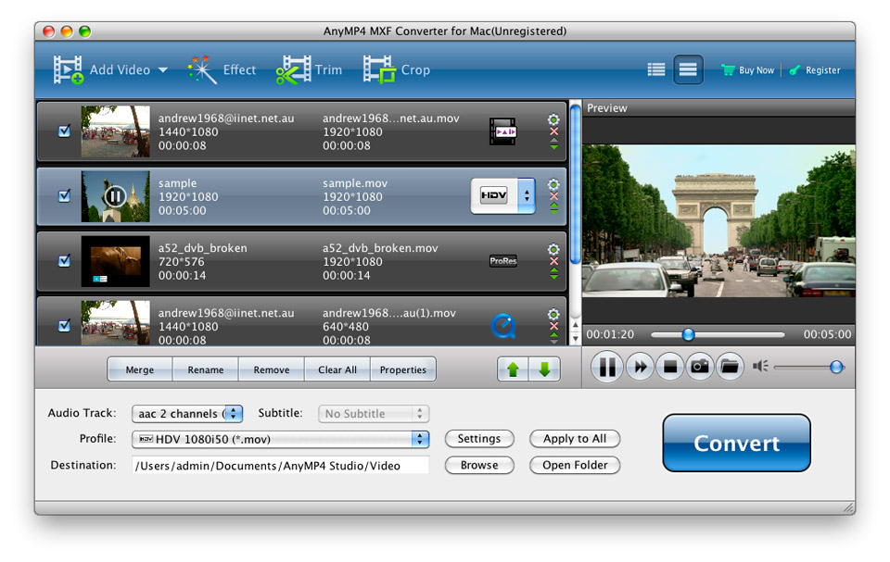Click the Apply to All button
The width and height of the screenshot is (890, 562).
click(575, 439)
